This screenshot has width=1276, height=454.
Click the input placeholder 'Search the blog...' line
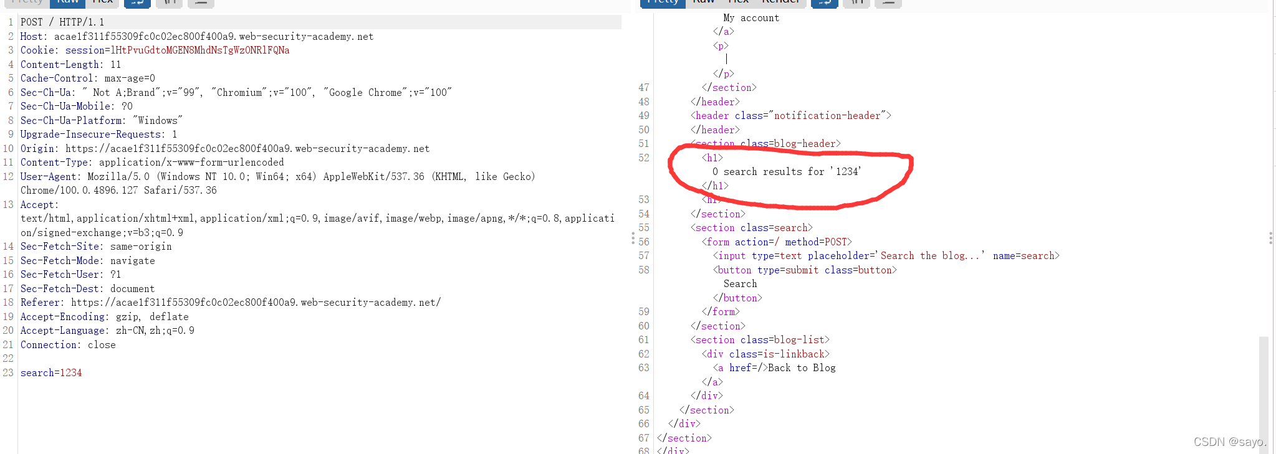click(886, 256)
